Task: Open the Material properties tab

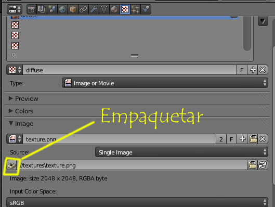Action: [114, 9]
